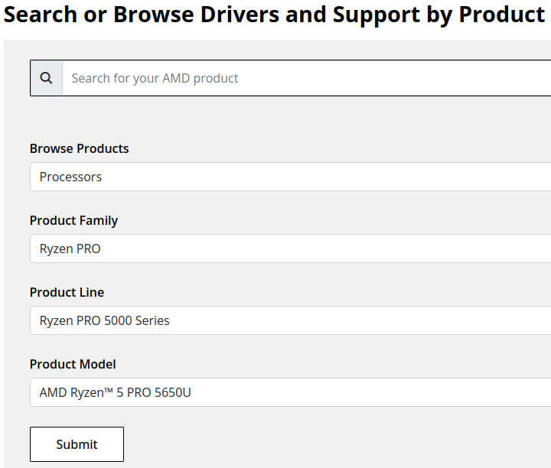Image resolution: width=551 pixels, height=468 pixels.
Task: Open the Product Model dropdown
Action: coord(290,392)
